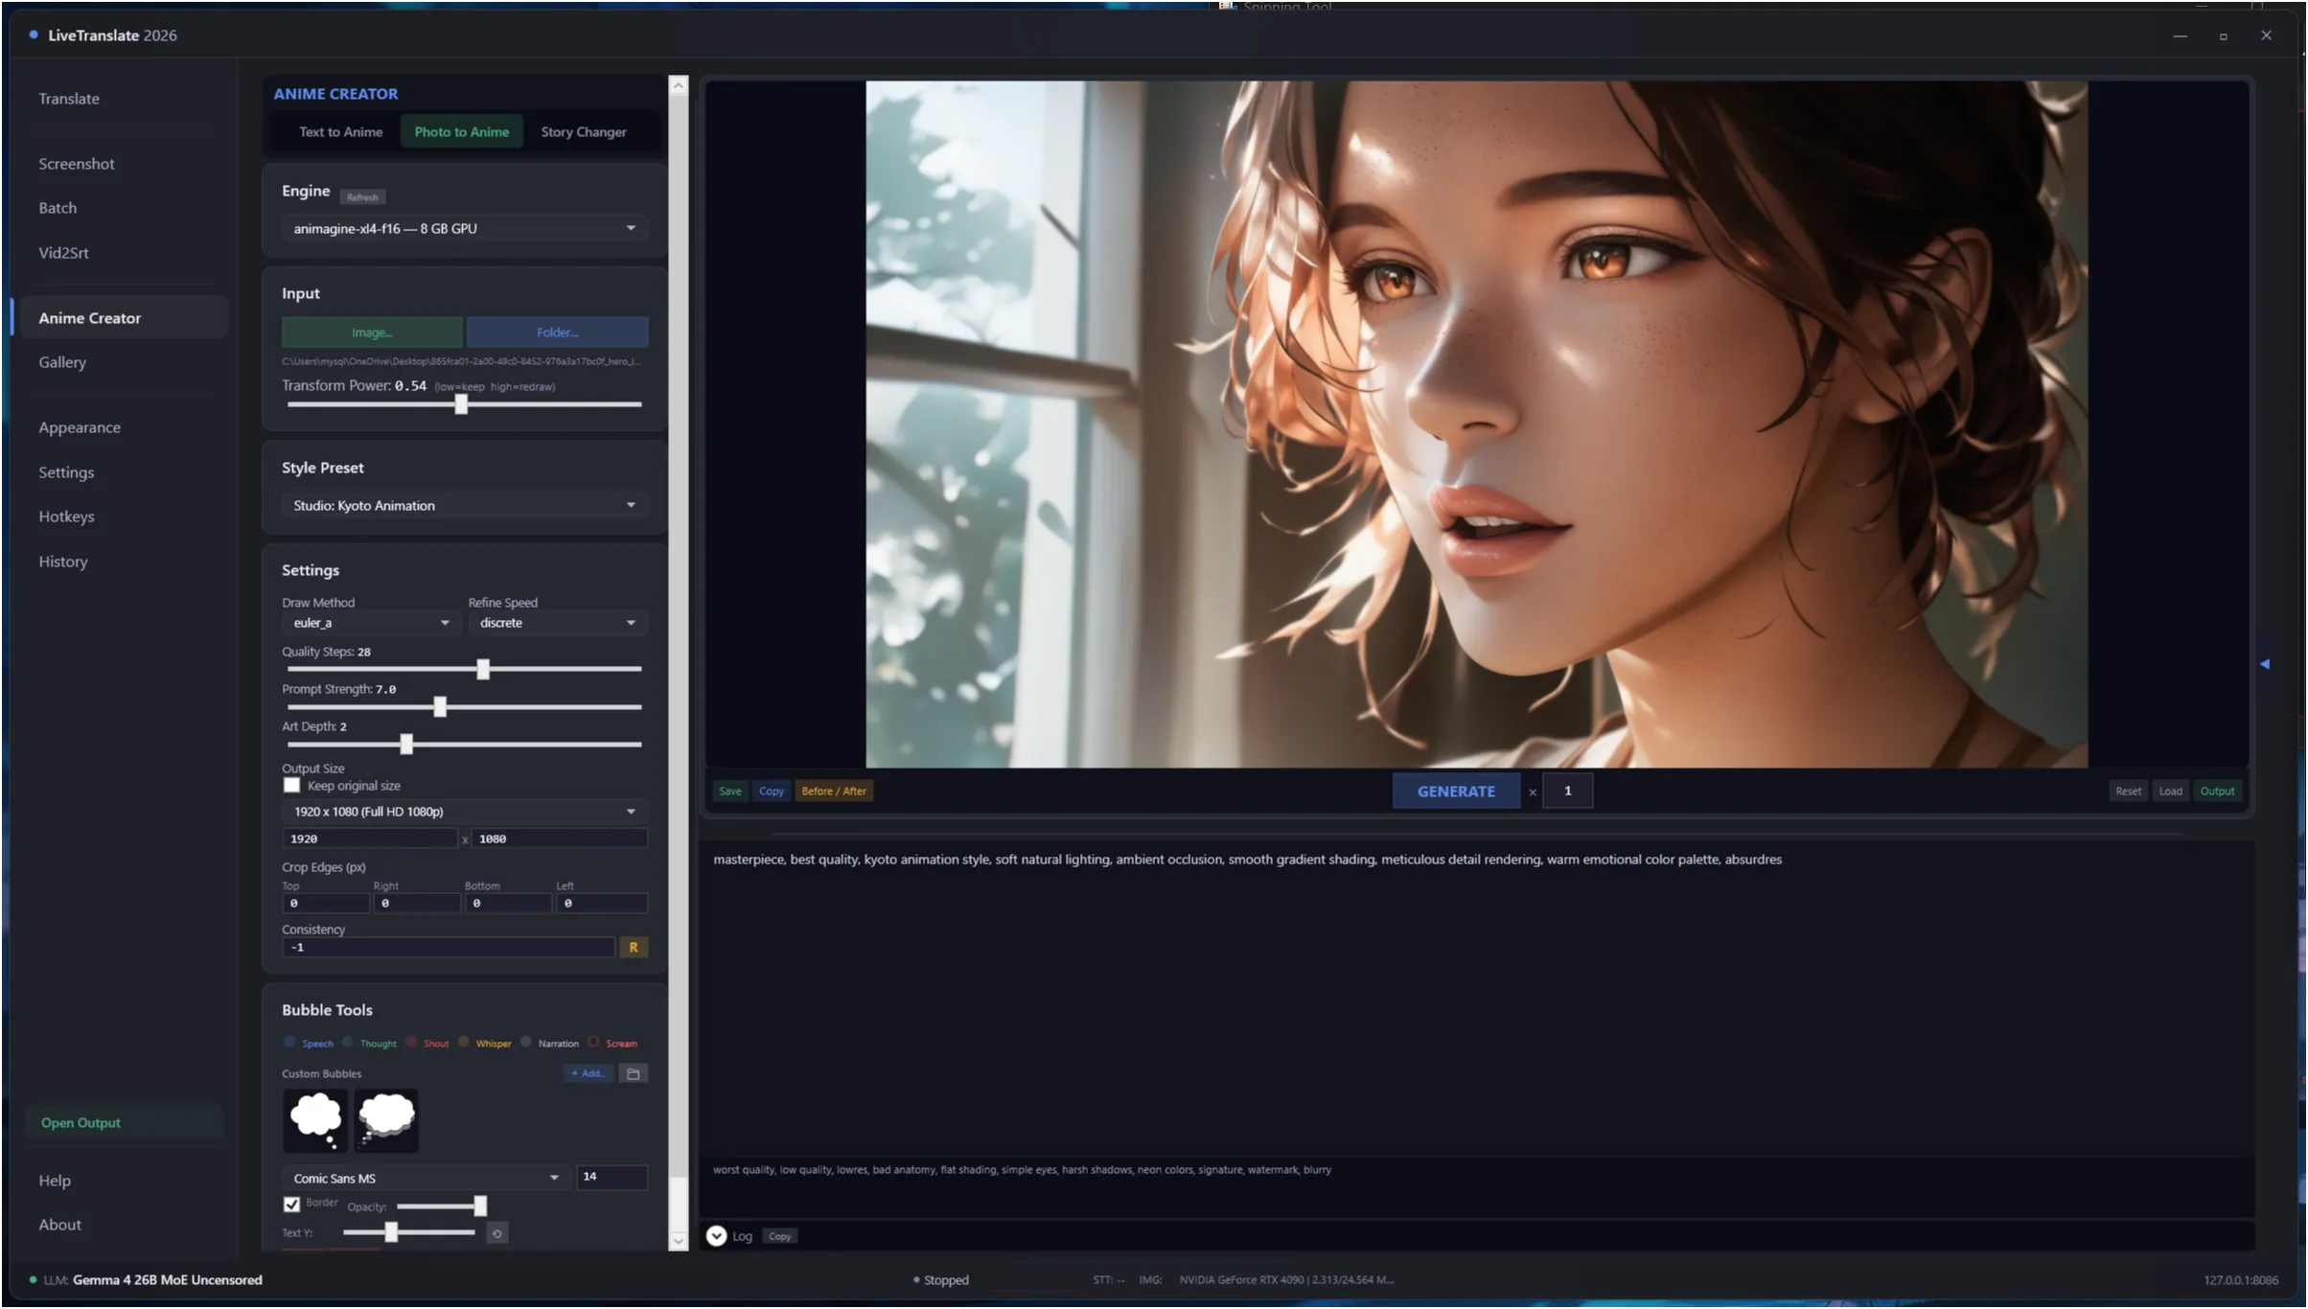Click the GENERATE button
Image resolution: width=2308 pixels, height=1309 pixels.
click(1456, 792)
